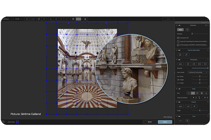Click the Save button
211x140 pixels.
[x=168, y=19]
